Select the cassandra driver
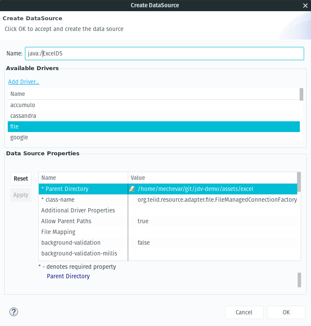This screenshot has width=311, height=326. click(154, 116)
